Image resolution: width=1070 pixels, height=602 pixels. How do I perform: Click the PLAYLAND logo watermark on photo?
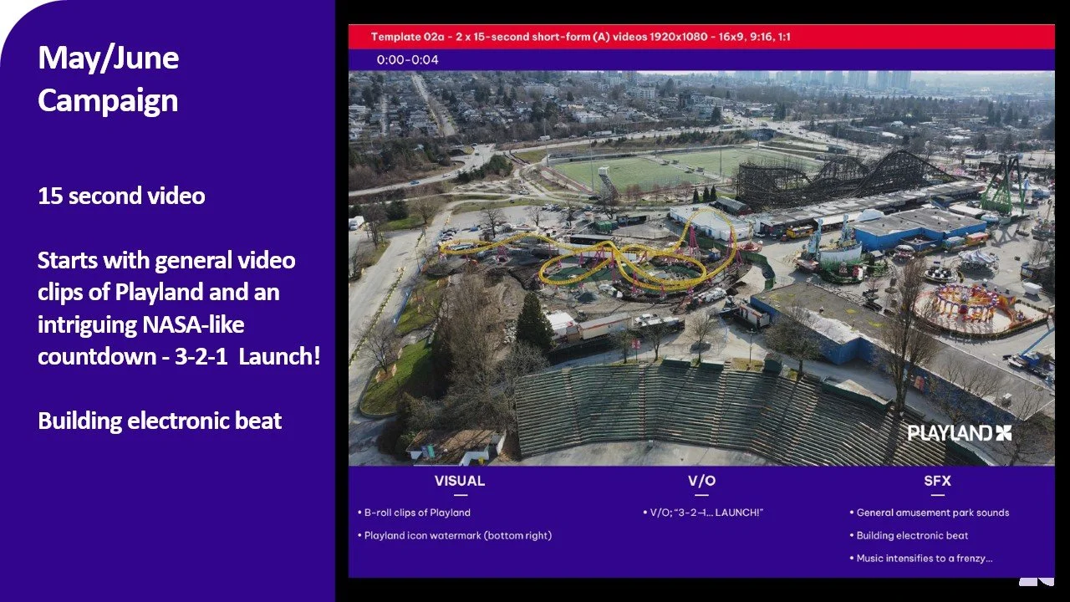(x=960, y=433)
